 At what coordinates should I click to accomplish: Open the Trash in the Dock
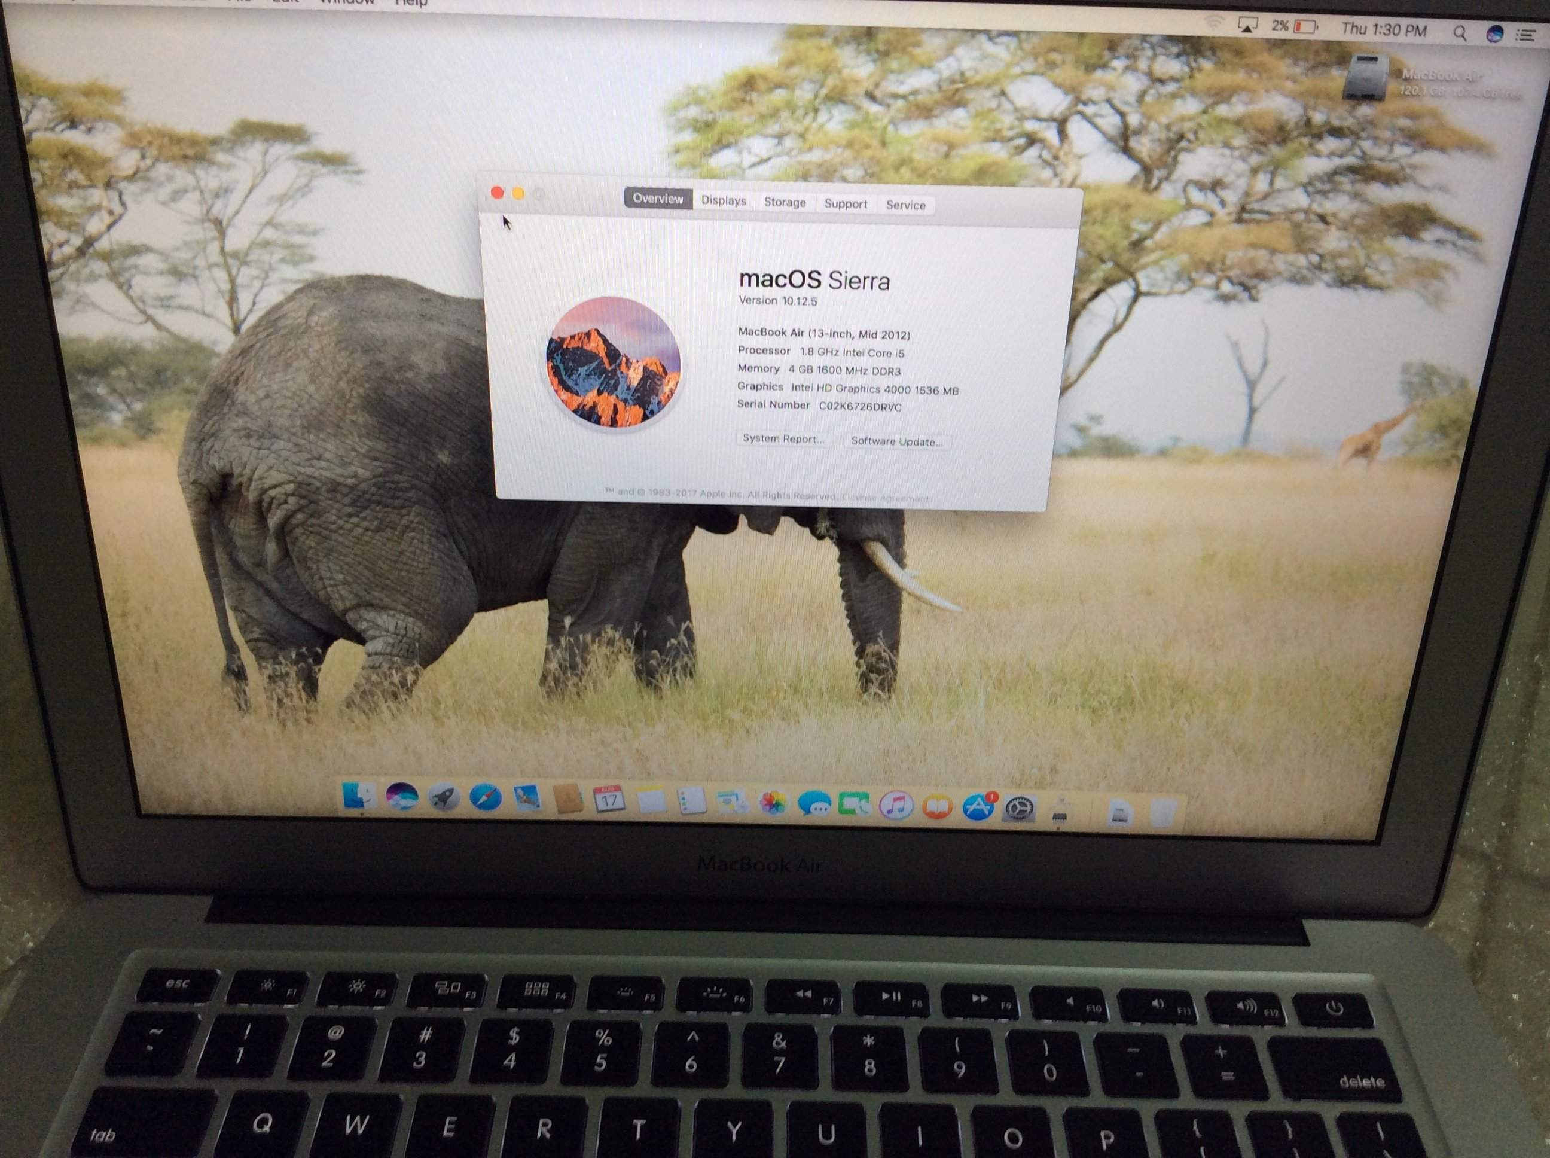point(1162,813)
